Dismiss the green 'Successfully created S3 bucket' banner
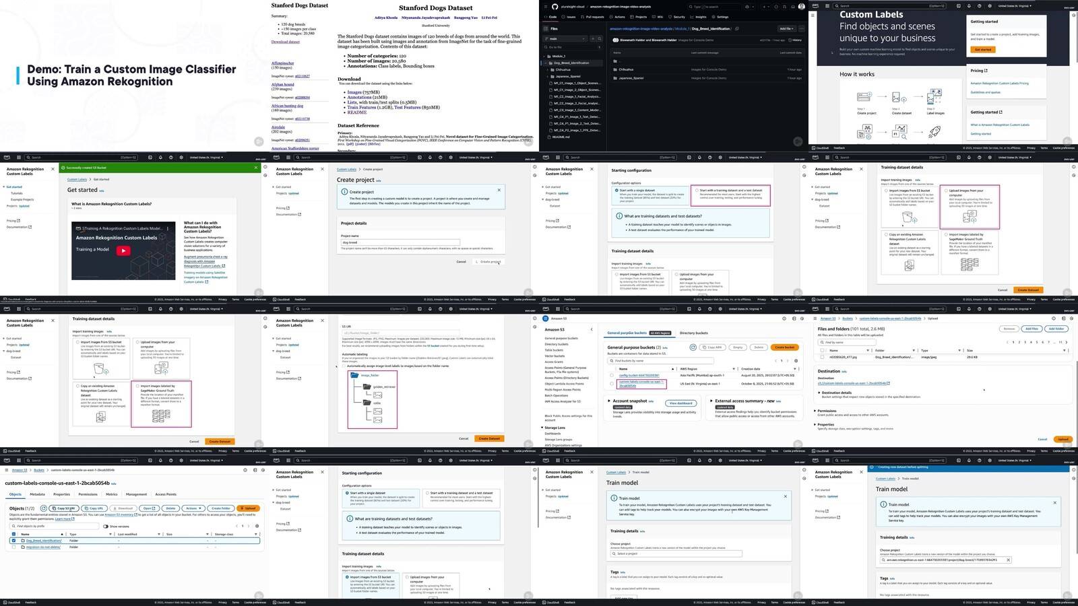Viewport: 1078px width, 606px height. [256, 168]
